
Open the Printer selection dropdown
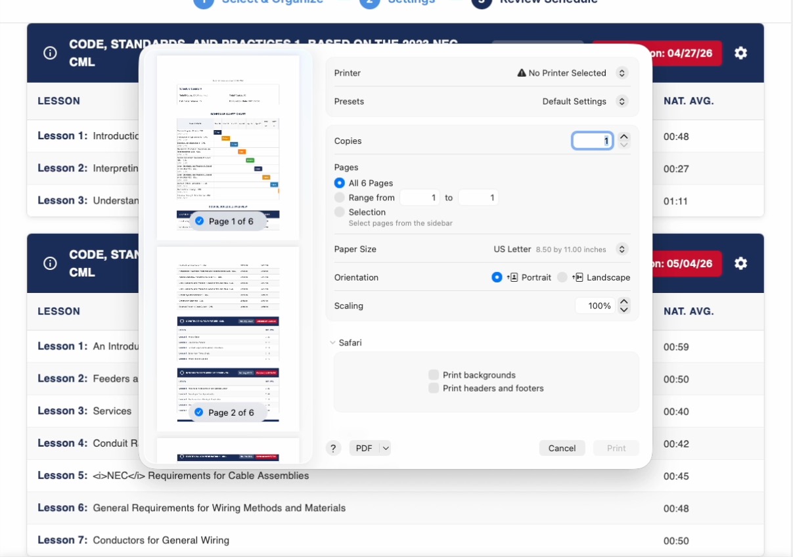click(622, 73)
